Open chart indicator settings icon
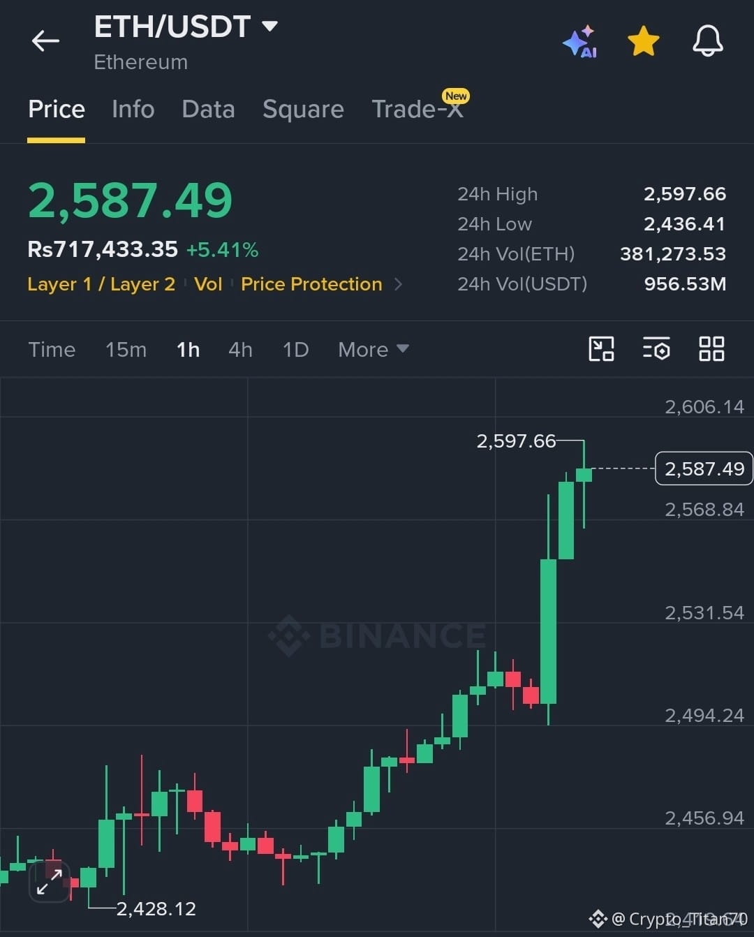The image size is (754, 937). (x=656, y=348)
